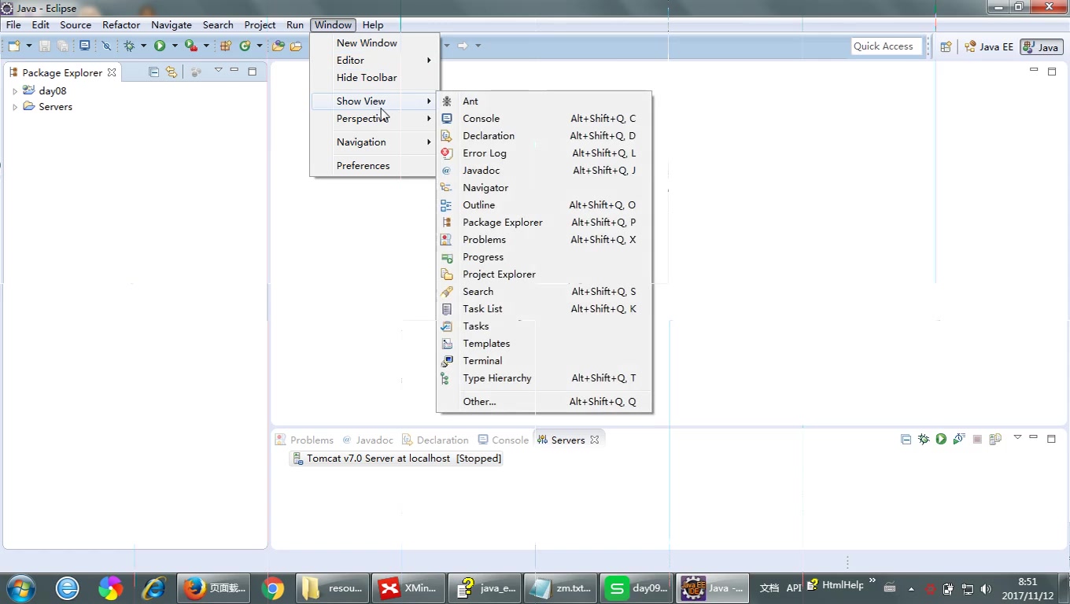Image resolution: width=1070 pixels, height=604 pixels.
Task: Click the New Java Class toolbar icon
Action: pyautogui.click(x=245, y=46)
